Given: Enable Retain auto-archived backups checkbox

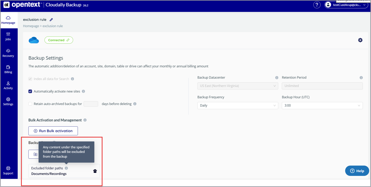Looking at the screenshot, I should [30, 104].
